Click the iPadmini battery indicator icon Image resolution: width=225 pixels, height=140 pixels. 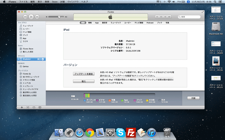coord(39,59)
